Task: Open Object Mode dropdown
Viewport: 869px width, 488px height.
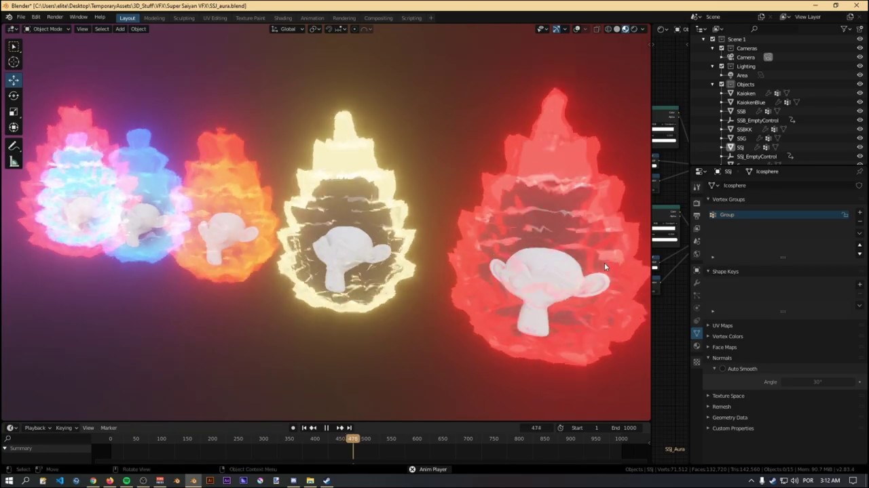Action: (x=47, y=29)
